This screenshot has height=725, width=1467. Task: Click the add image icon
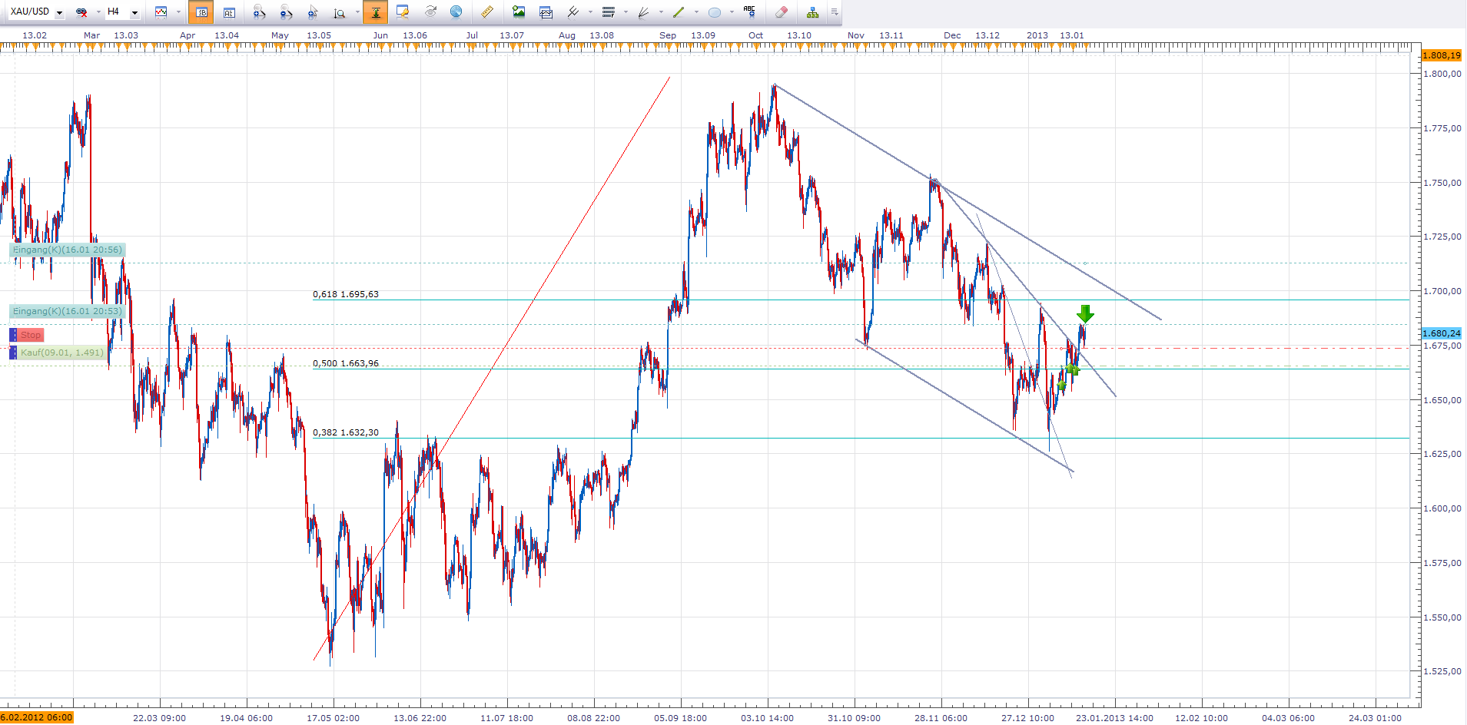(x=519, y=12)
